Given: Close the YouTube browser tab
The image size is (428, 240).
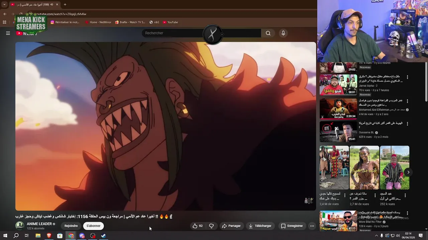Looking at the screenshot, I should (57, 4).
